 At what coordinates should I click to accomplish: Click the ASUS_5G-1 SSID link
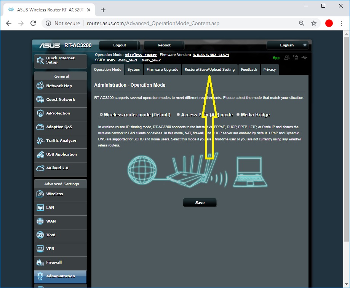pos(128,60)
